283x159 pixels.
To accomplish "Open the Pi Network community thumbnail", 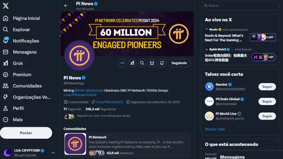I will click(x=75, y=144).
